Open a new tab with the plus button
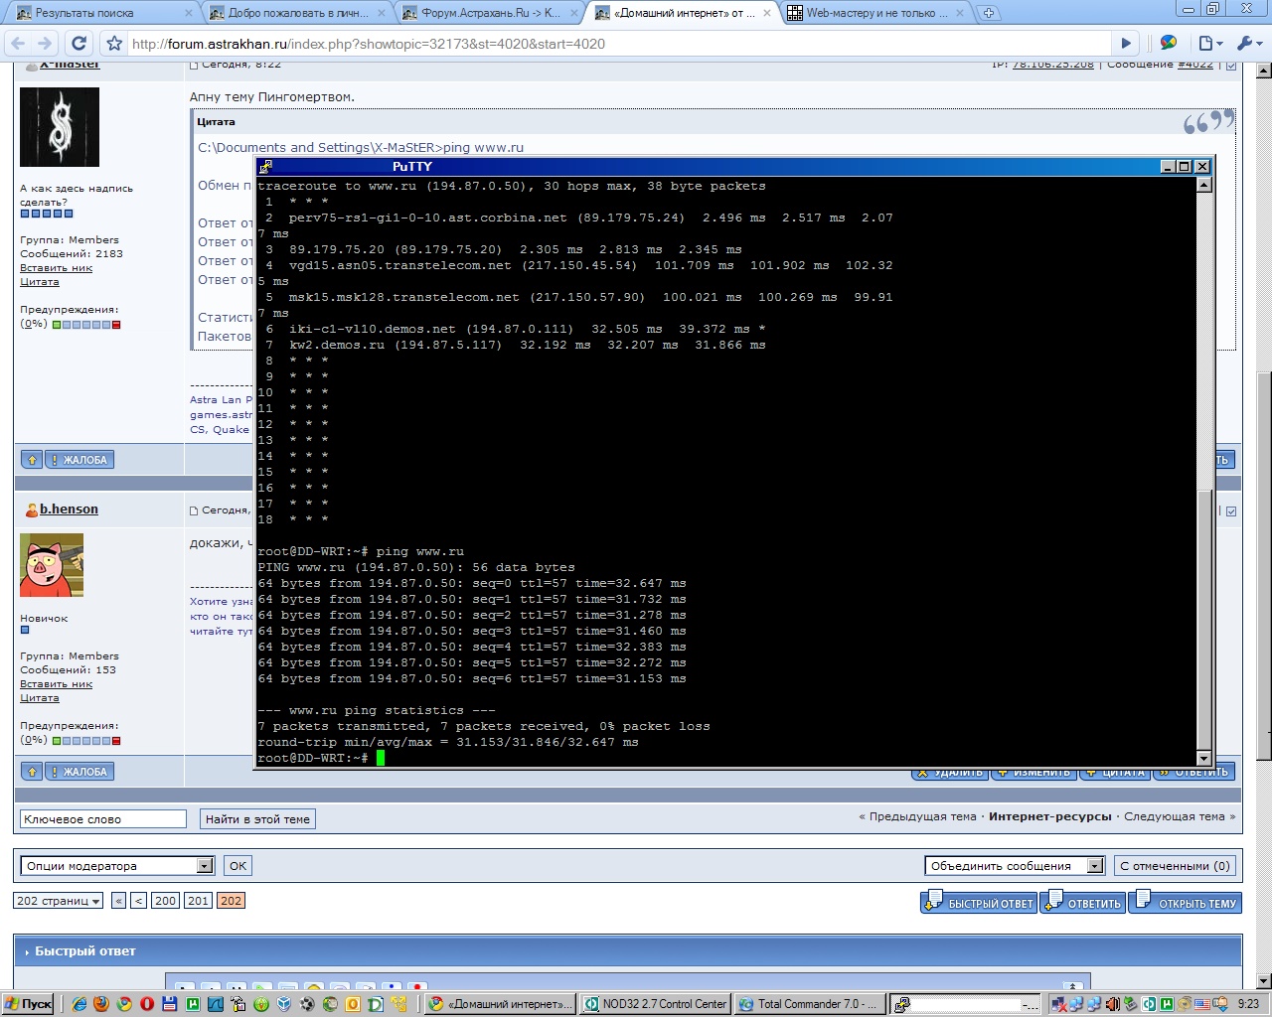This screenshot has width=1272, height=1017. click(989, 13)
